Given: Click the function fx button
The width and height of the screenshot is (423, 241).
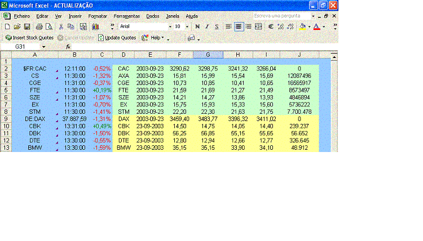Looking at the screenshot, I should 68,47.
